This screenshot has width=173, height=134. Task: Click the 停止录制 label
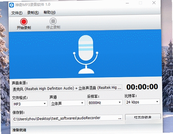tap(53, 27)
